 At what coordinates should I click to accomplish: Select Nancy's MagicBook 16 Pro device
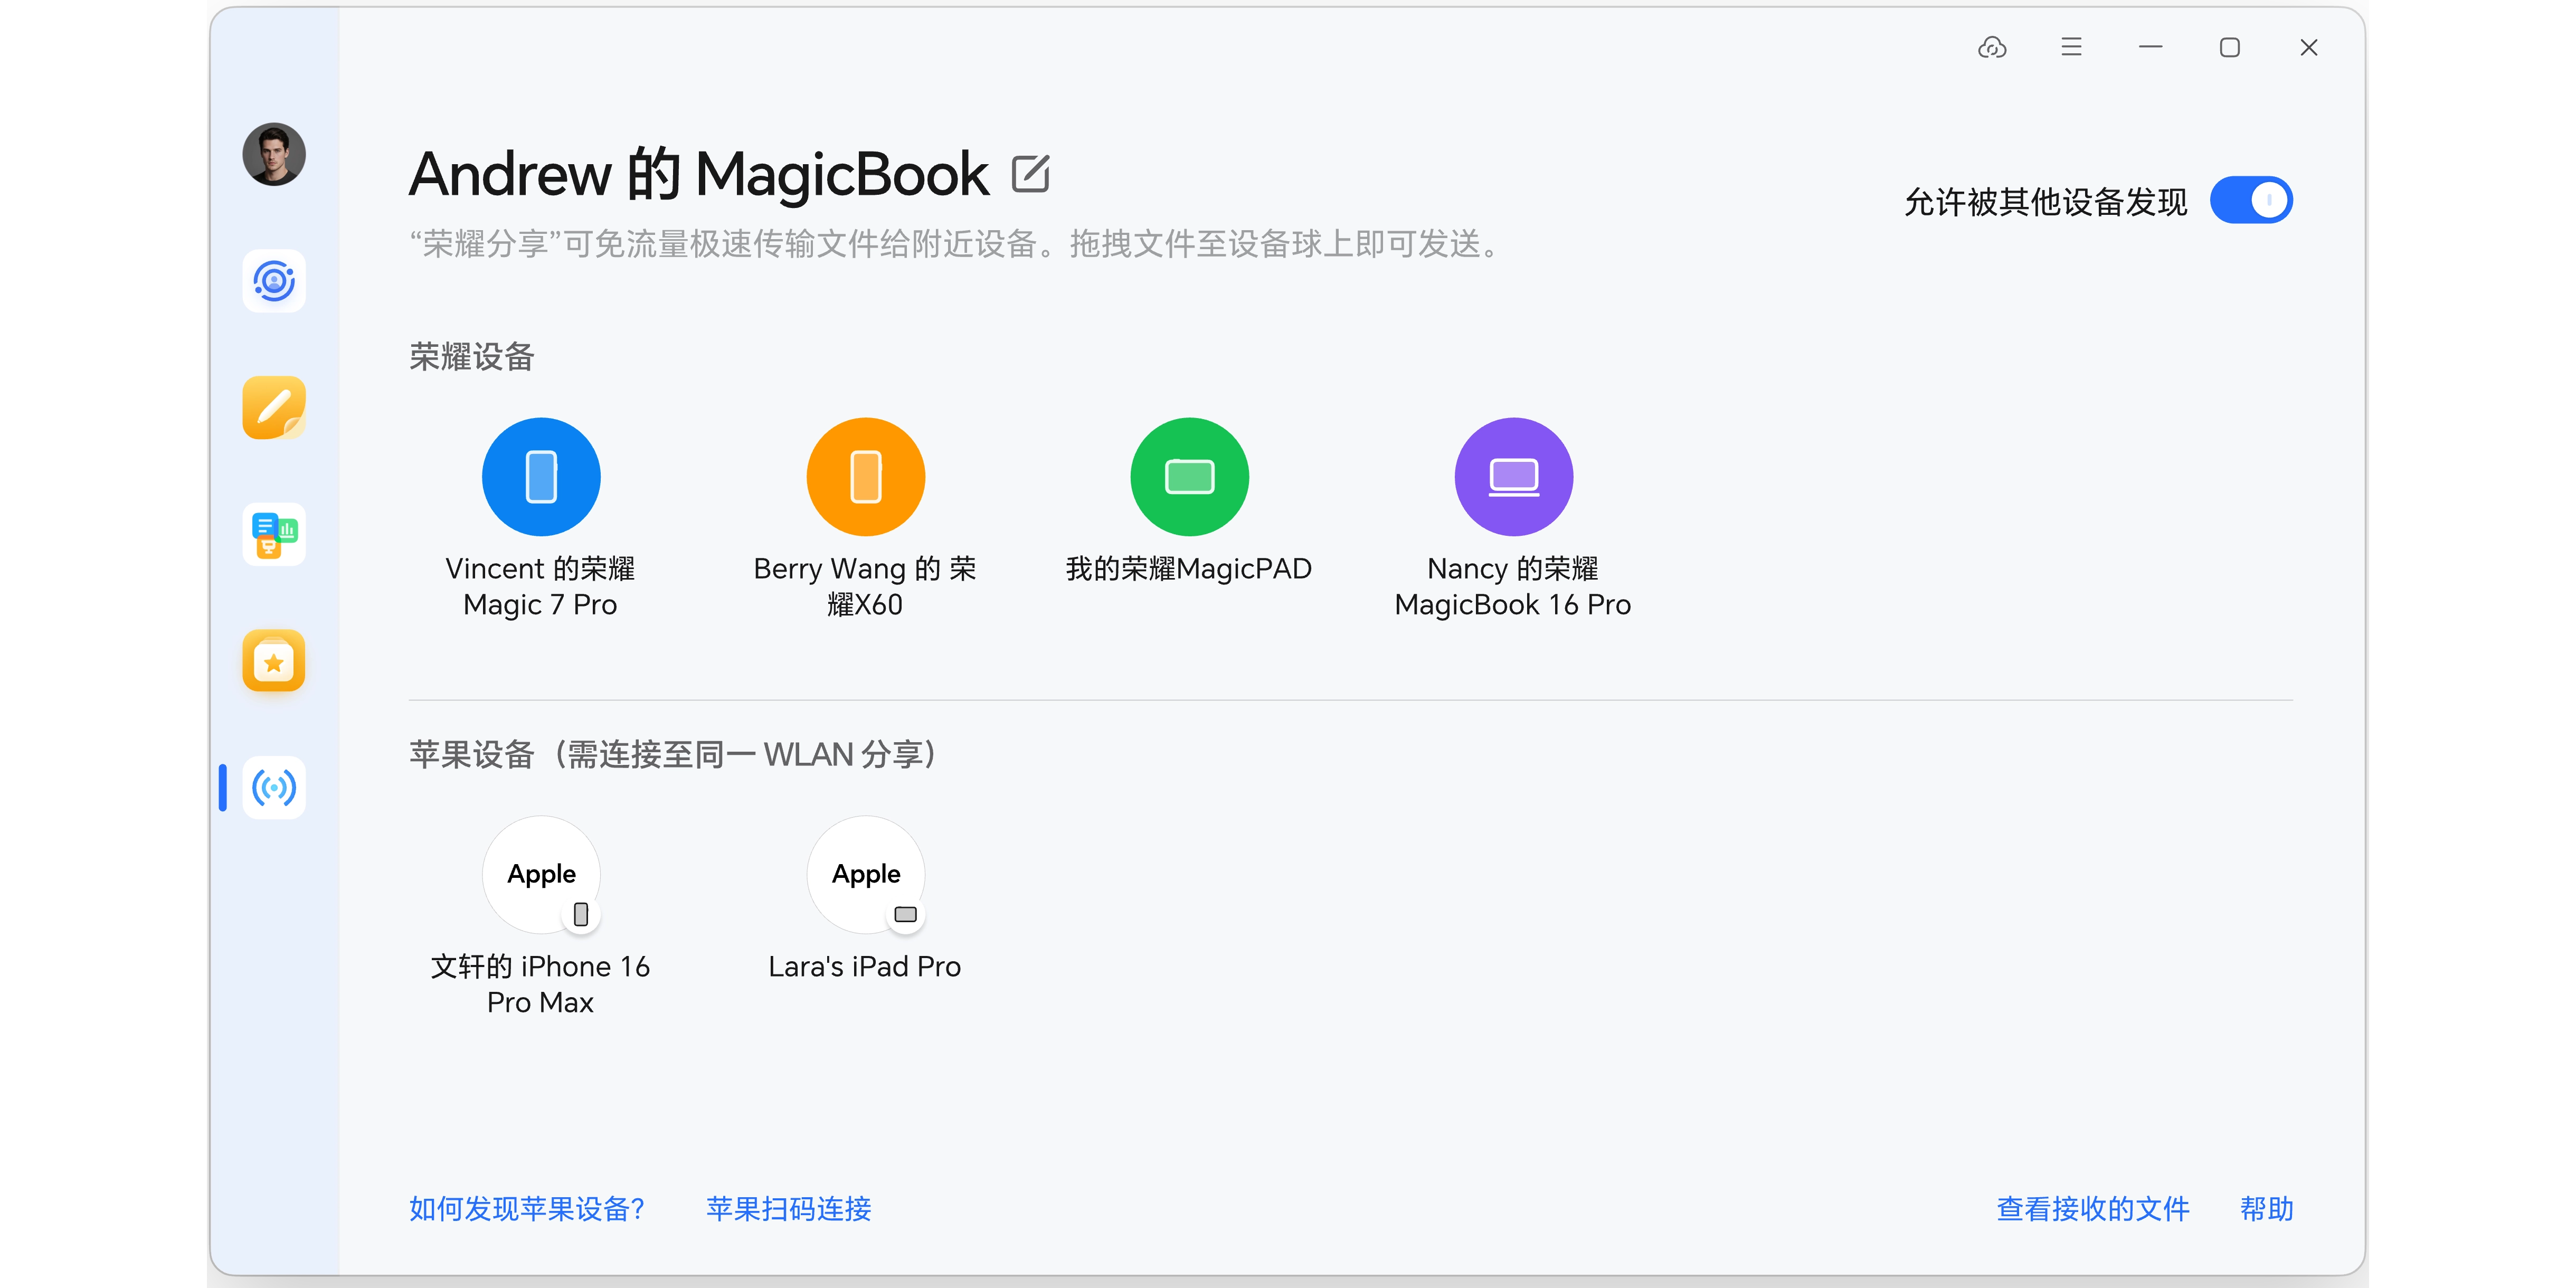click(x=1513, y=477)
